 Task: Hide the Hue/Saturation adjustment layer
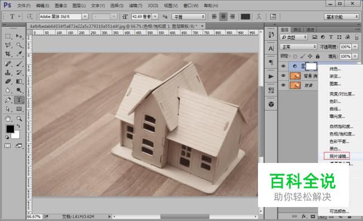pyautogui.click(x=283, y=66)
